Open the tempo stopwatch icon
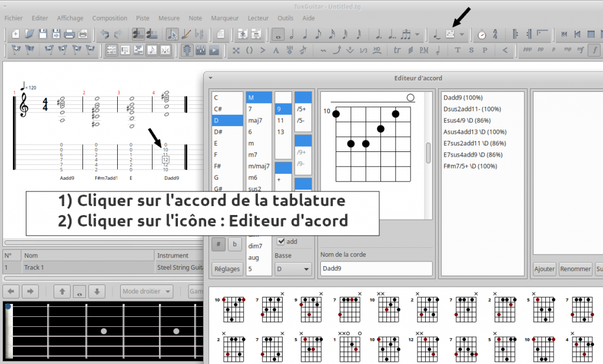Image resolution: width=603 pixels, height=364 pixels. tap(482, 35)
